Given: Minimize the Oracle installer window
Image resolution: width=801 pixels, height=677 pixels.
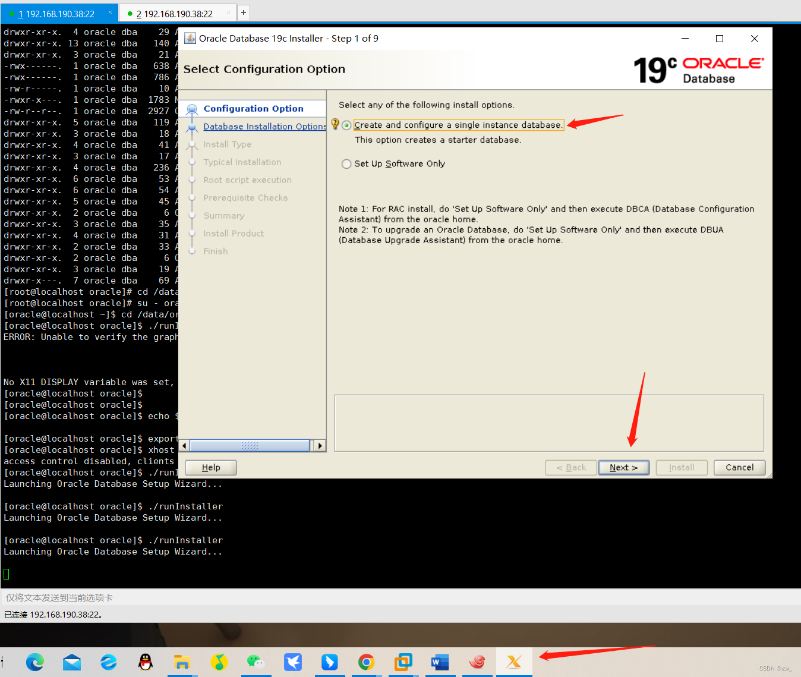Looking at the screenshot, I should 685,39.
